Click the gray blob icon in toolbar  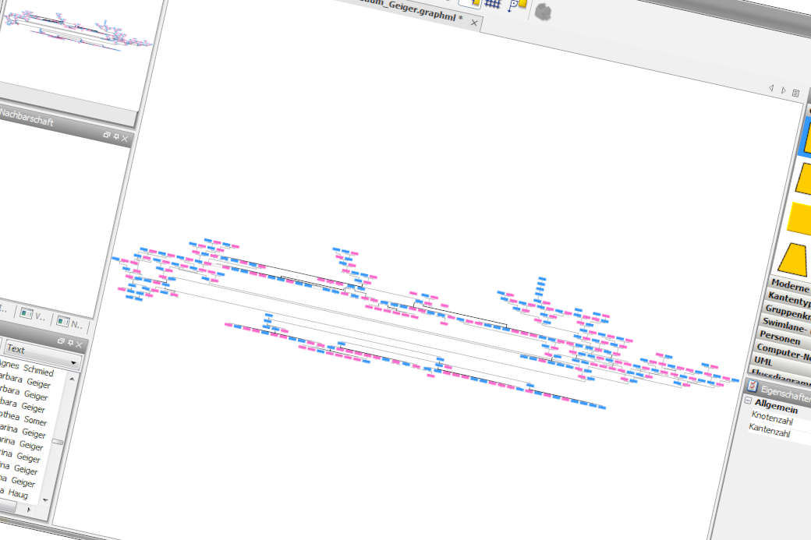pyautogui.click(x=544, y=13)
